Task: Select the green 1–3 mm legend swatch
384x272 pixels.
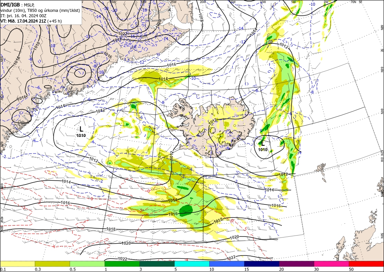Action: point(122,264)
